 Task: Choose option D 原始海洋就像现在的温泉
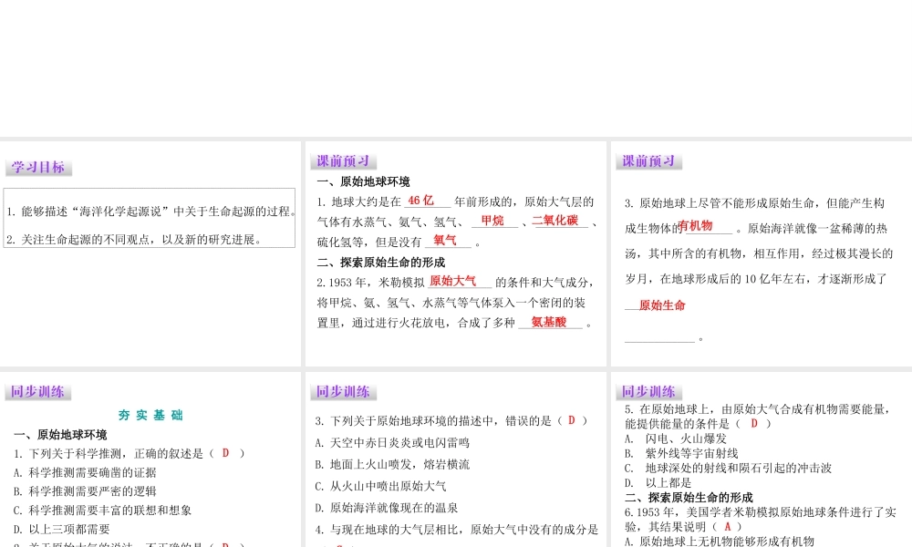point(386,508)
